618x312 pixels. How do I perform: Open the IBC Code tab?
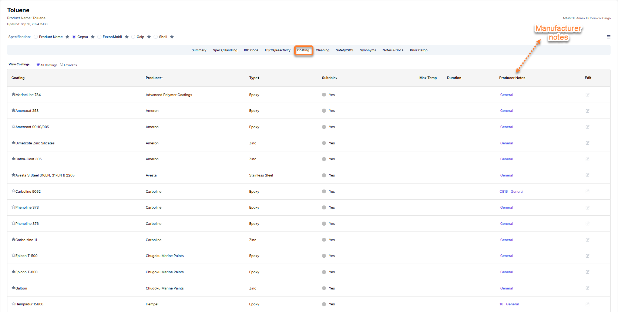pos(251,50)
